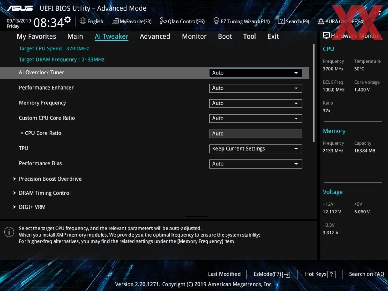Open the Boot tab
Image resolution: width=388 pixels, height=291 pixels.
225,36
